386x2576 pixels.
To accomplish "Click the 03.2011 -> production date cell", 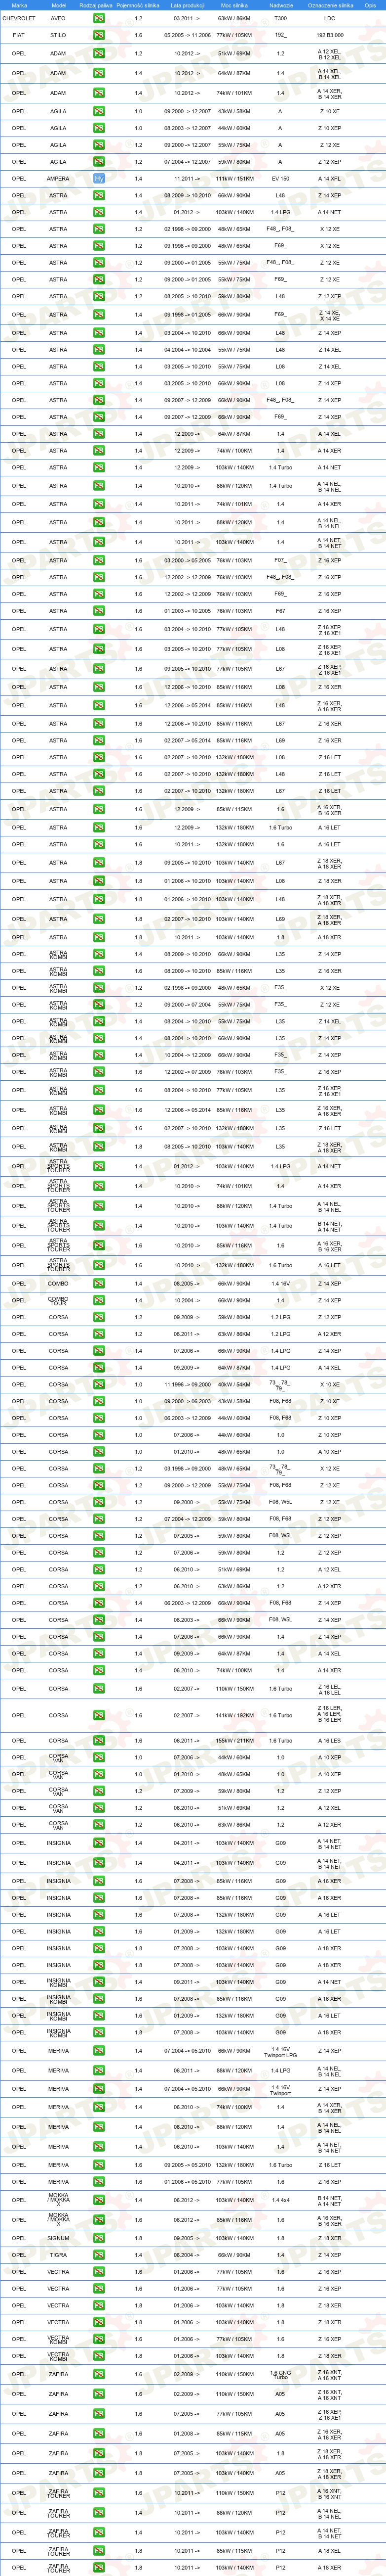I will point(186,18).
